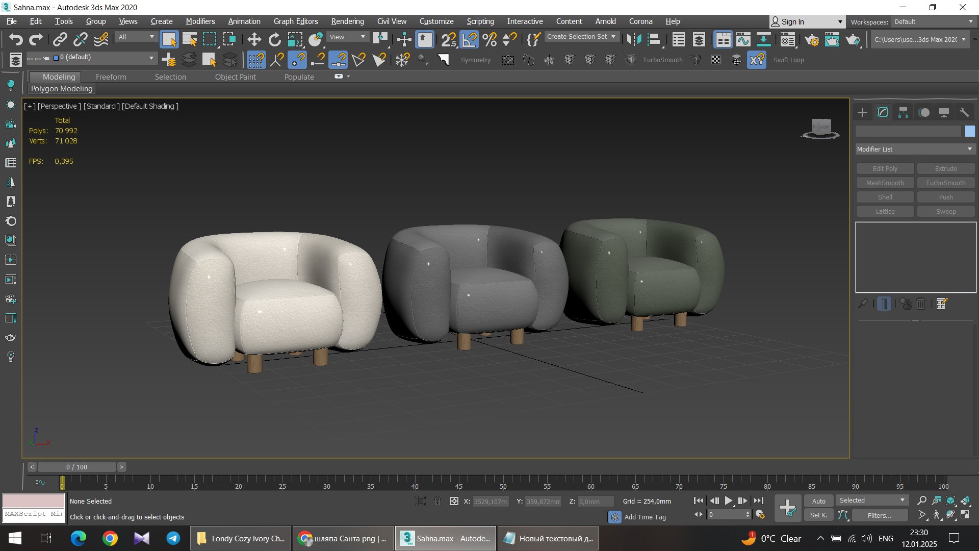
Task: Toggle the Selection Lock padlock
Action: [437, 501]
